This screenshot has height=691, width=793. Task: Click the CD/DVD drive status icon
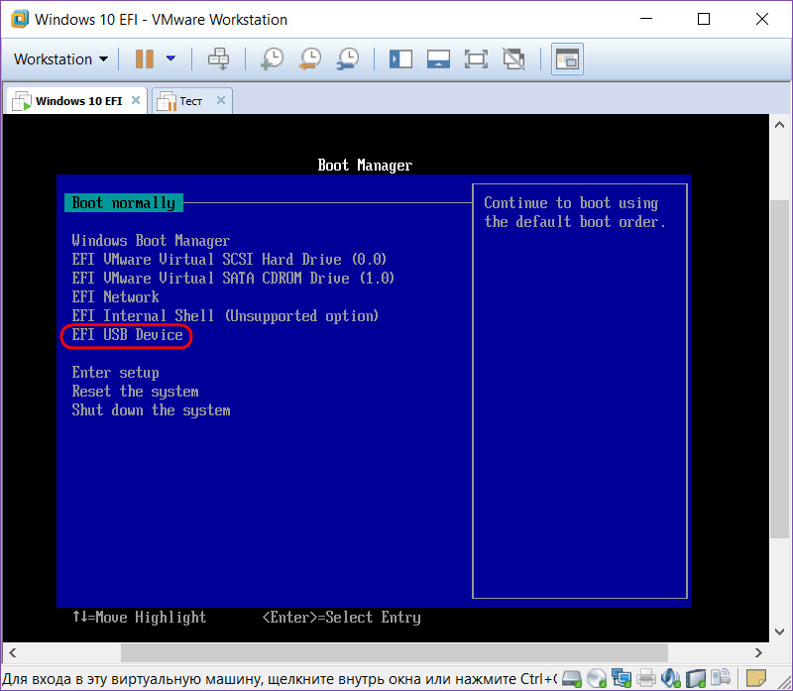click(x=597, y=678)
